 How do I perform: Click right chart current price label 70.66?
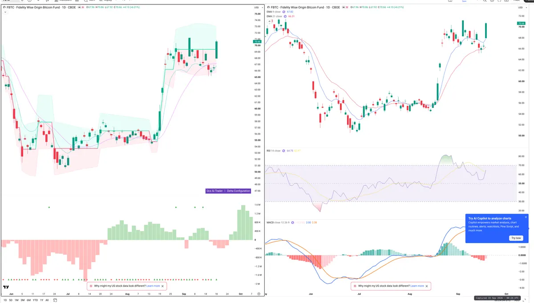pos(522,23)
